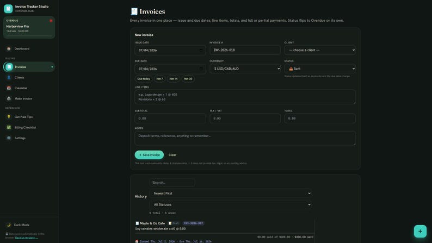The image size is (432, 243).
Task: Click the Back up regularly link
Action: coord(27,238)
